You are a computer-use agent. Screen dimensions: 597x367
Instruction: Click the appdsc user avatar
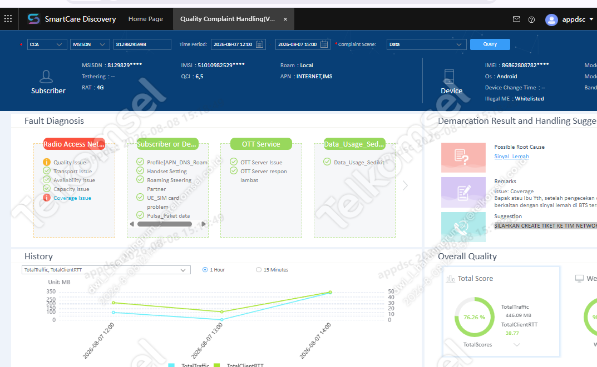point(551,19)
